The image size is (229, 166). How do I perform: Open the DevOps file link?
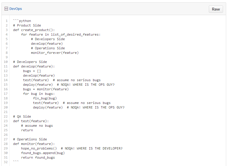tap(16, 9)
